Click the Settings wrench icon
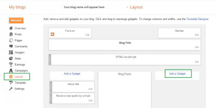The height and width of the screenshot is (108, 217). click(11, 89)
